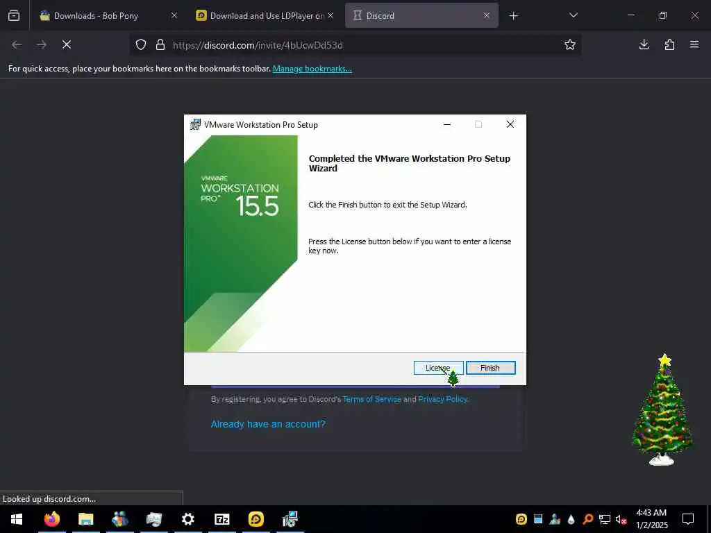Screen dimensions: 711x533
Task: Click the LDPlayer system tray icon
Action: click(521, 519)
